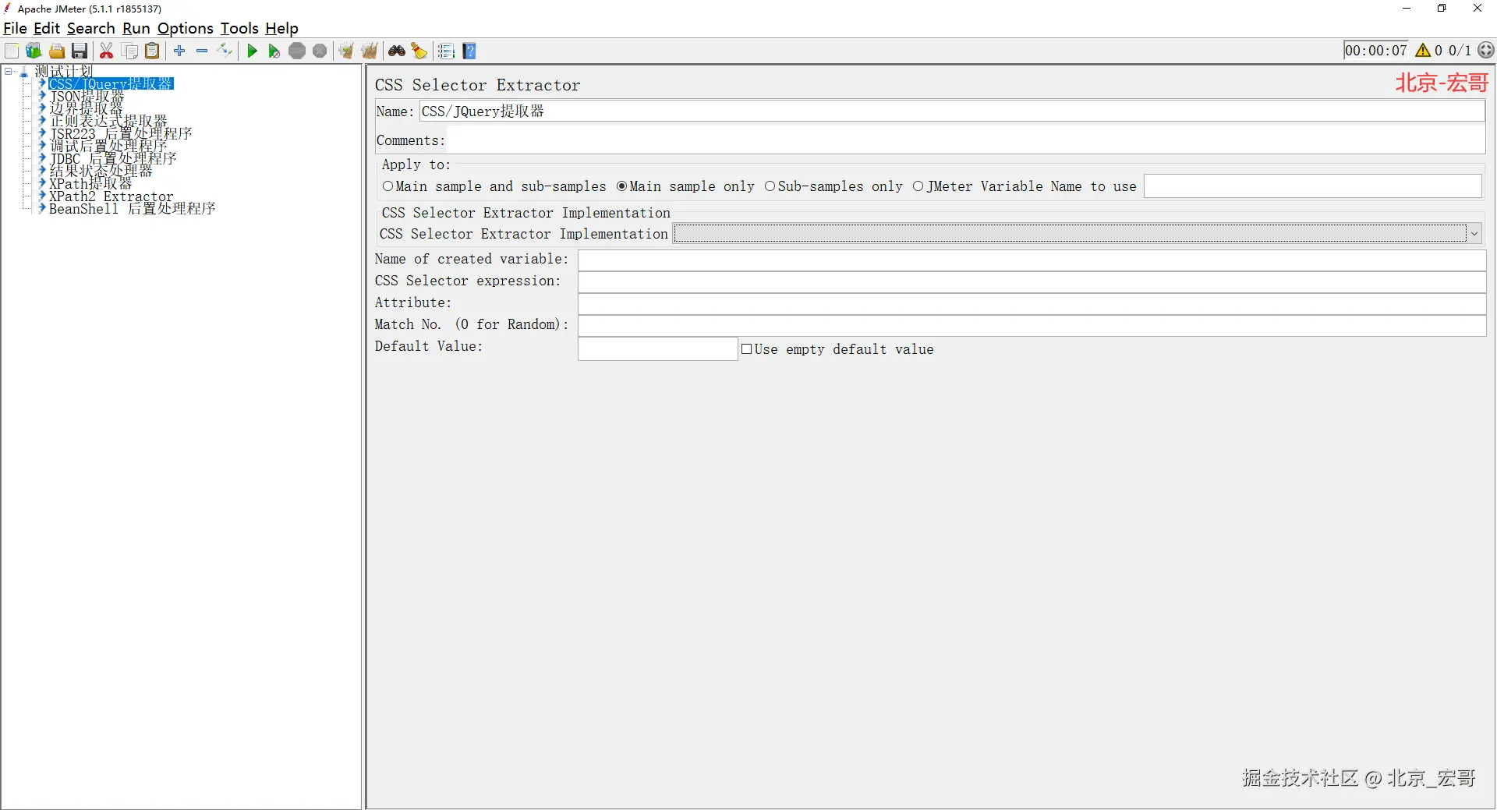Click Start no pauses icon

[x=274, y=51]
